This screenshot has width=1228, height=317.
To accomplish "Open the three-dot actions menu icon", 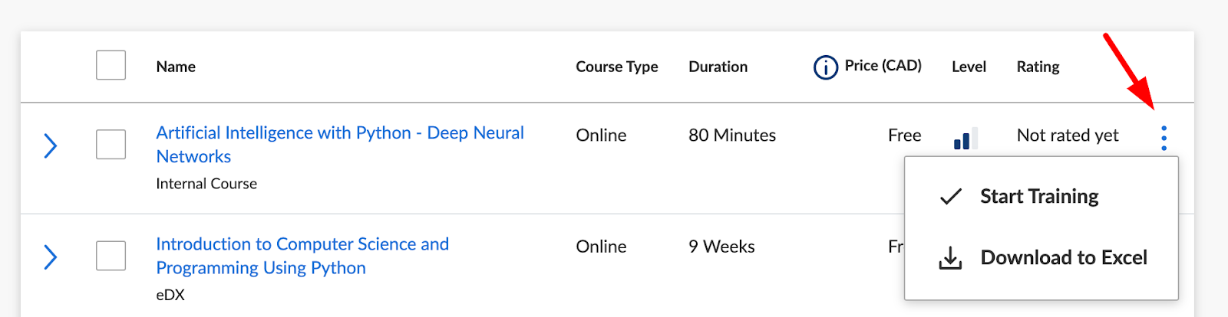I will pos(1164,138).
